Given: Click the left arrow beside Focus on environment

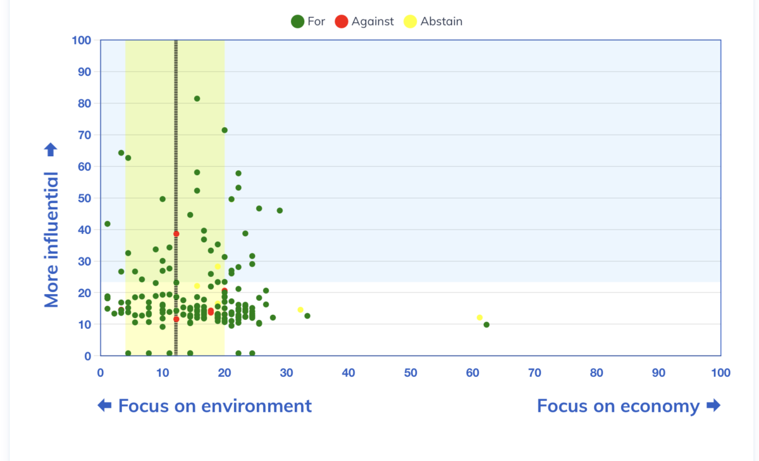Looking at the screenshot, I should [x=104, y=405].
